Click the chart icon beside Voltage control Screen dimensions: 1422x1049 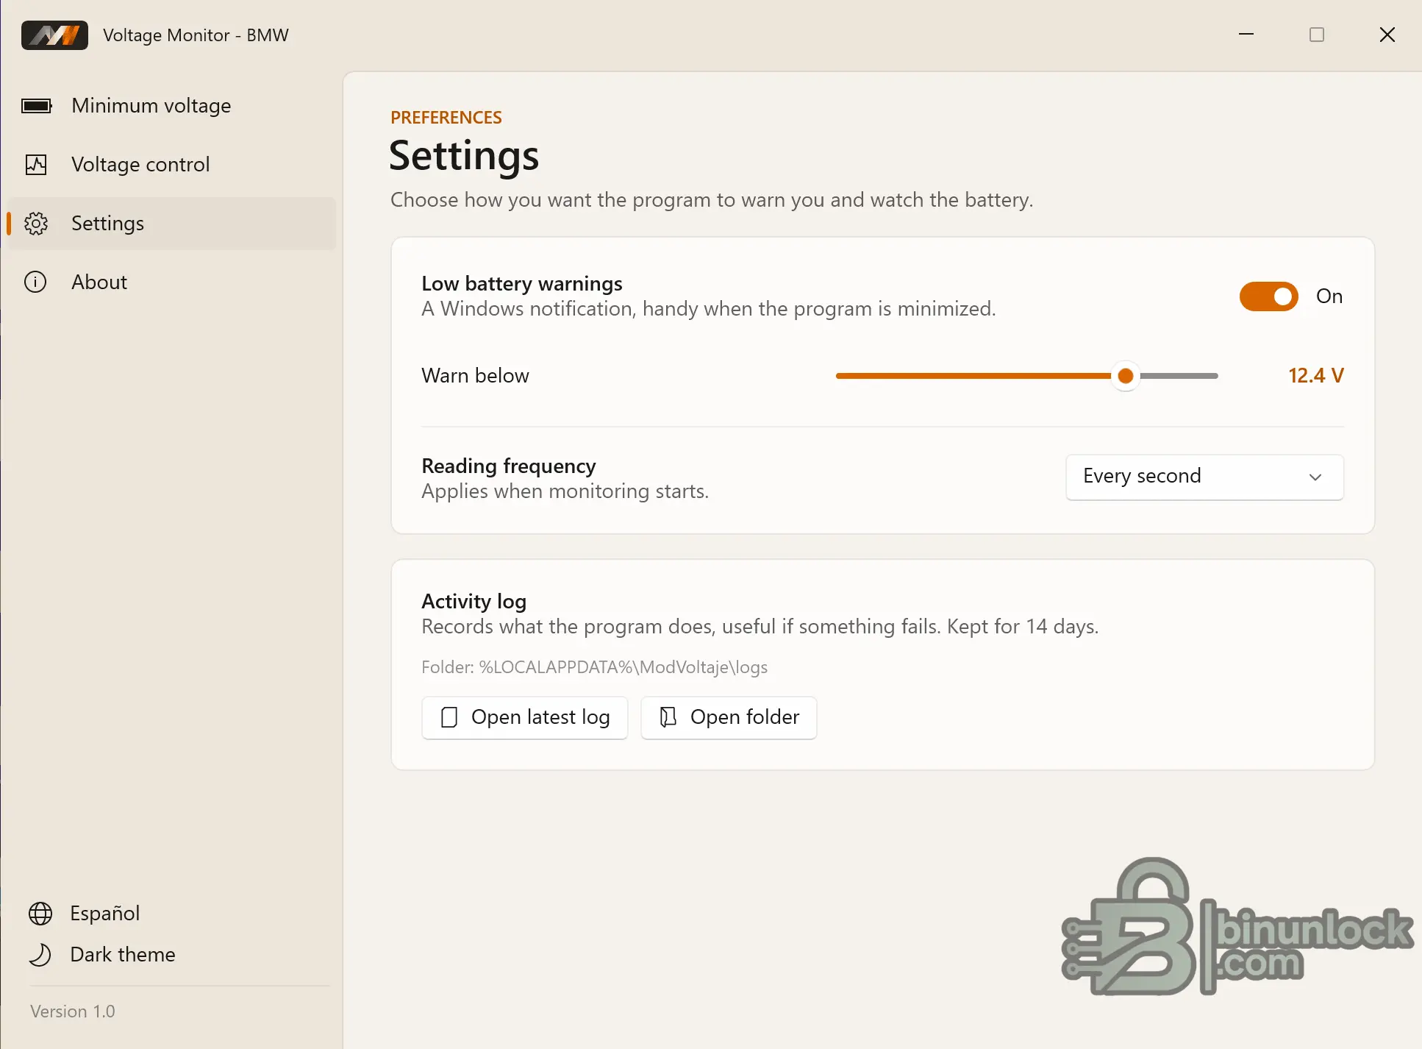click(36, 165)
